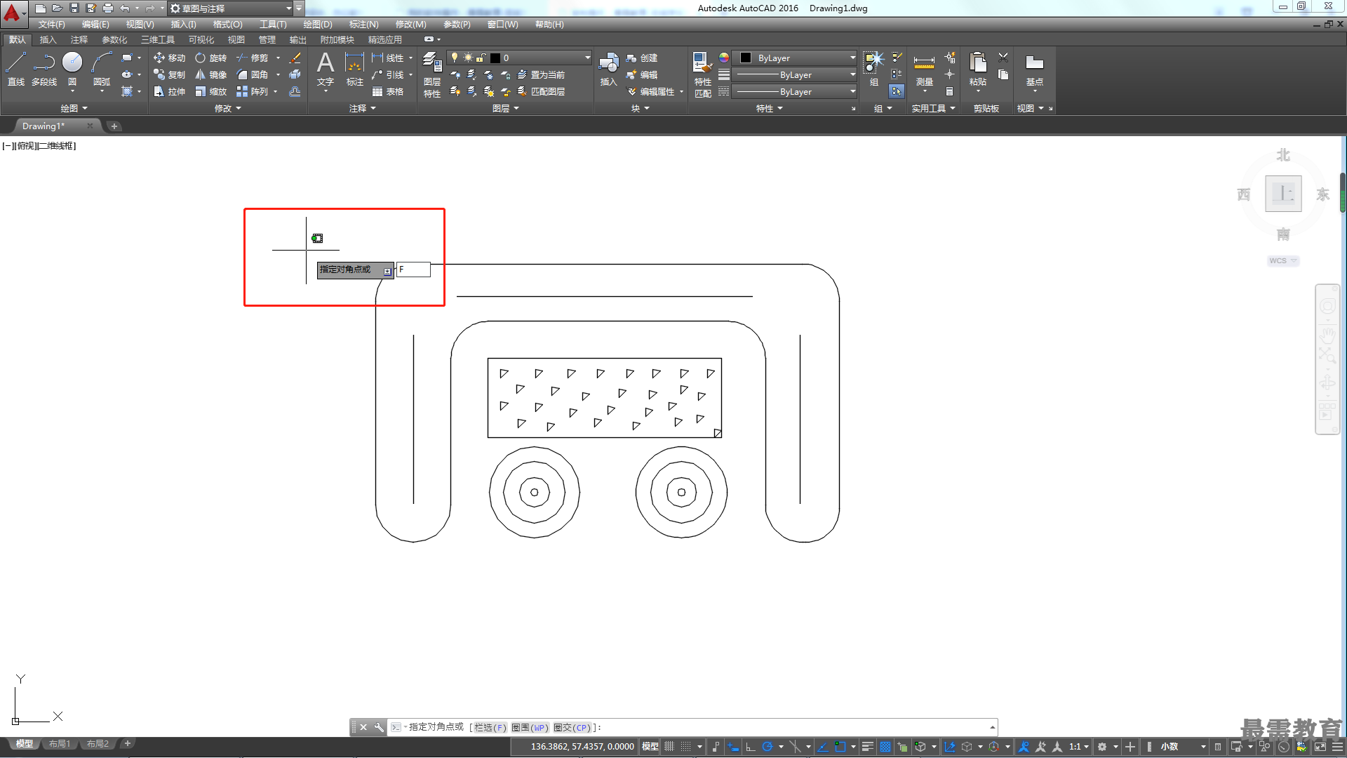Click the 镜像 (Mirror) tool
Viewport: 1347px width, 758px height.
(x=210, y=75)
